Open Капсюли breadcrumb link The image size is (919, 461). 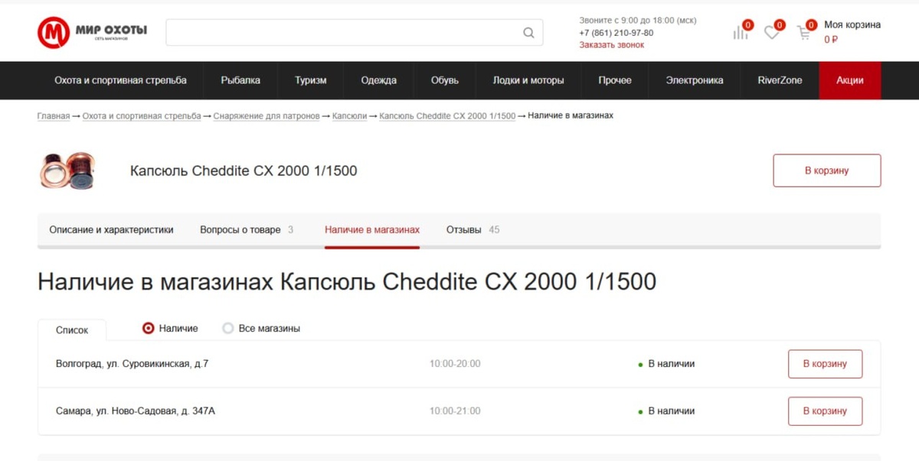point(349,116)
